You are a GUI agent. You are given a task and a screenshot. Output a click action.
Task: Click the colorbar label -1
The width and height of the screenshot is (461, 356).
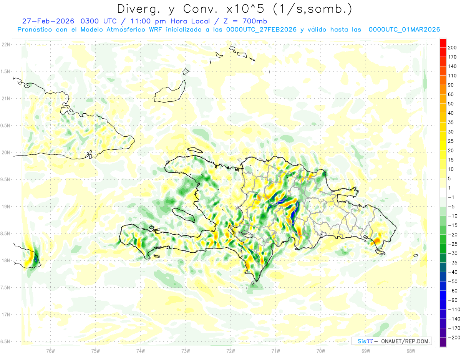451,197
